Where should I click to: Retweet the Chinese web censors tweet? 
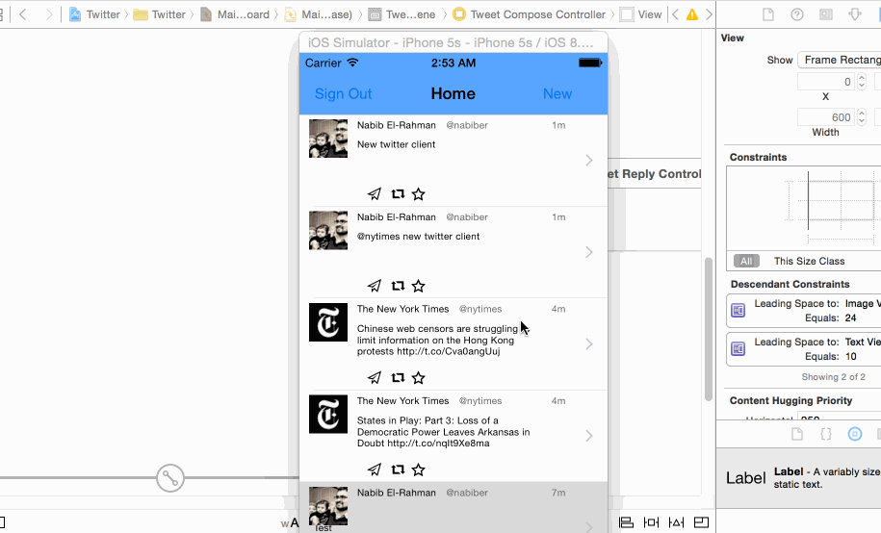coord(398,377)
